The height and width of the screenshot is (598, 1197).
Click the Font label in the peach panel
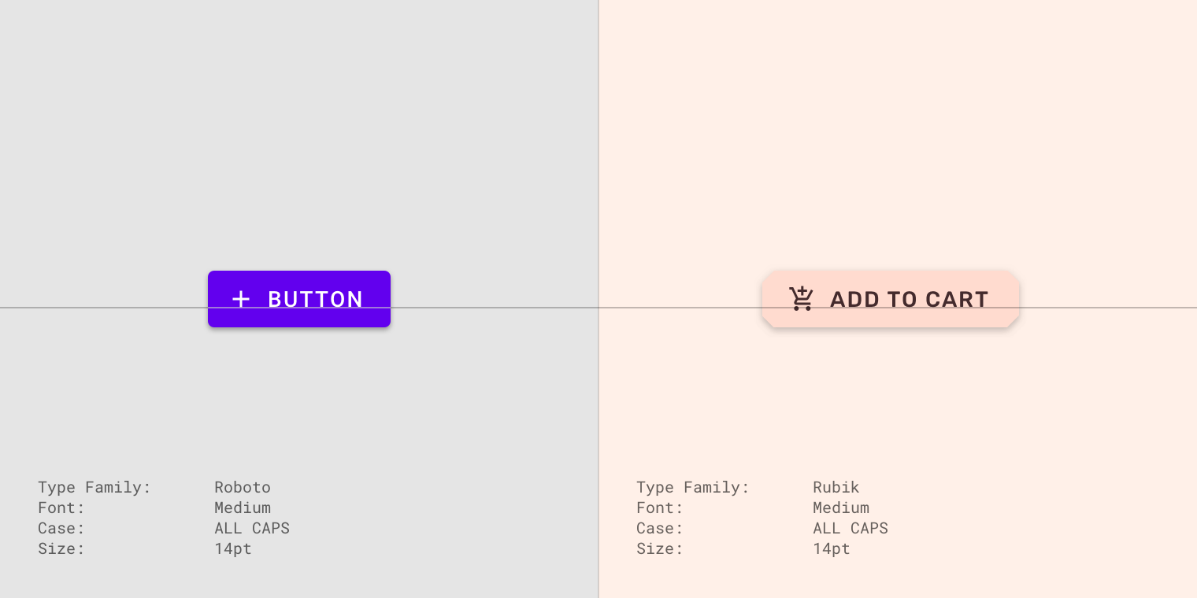(660, 508)
